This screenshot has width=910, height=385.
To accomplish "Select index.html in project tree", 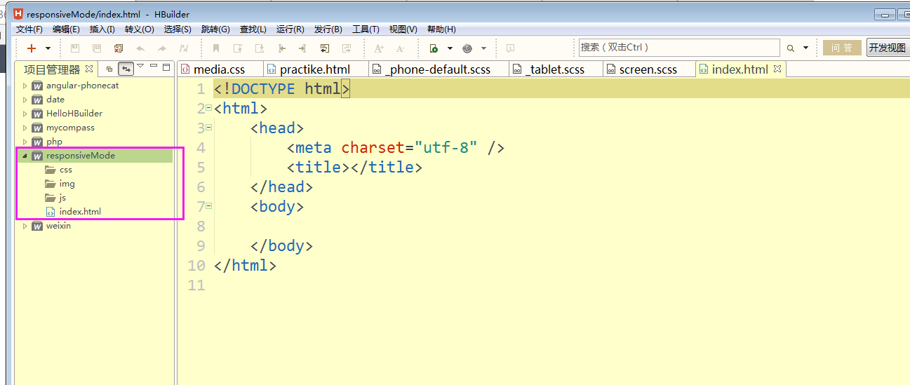I will click(73, 211).
